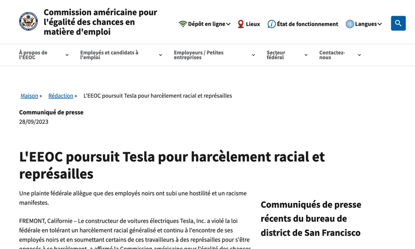This screenshot has height=249, width=415.
Task: Click the globe icon beside Langues
Action: [350, 24]
